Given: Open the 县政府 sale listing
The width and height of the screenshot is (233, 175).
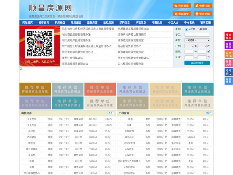Looking at the screenshot, I should pos(32,131).
